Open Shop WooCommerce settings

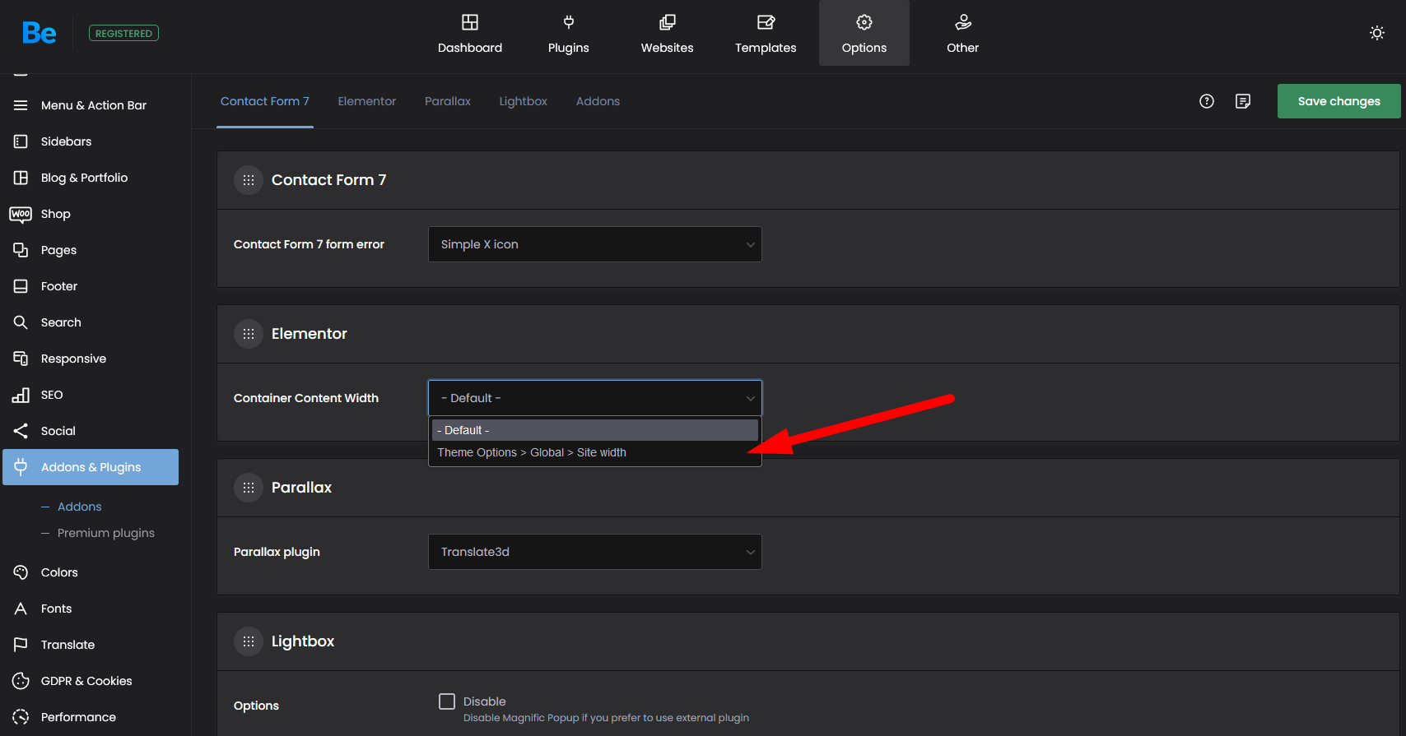91,214
